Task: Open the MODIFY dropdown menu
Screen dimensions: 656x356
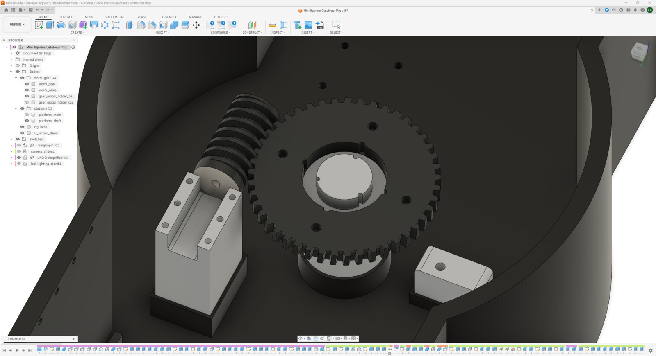Action: [162, 32]
